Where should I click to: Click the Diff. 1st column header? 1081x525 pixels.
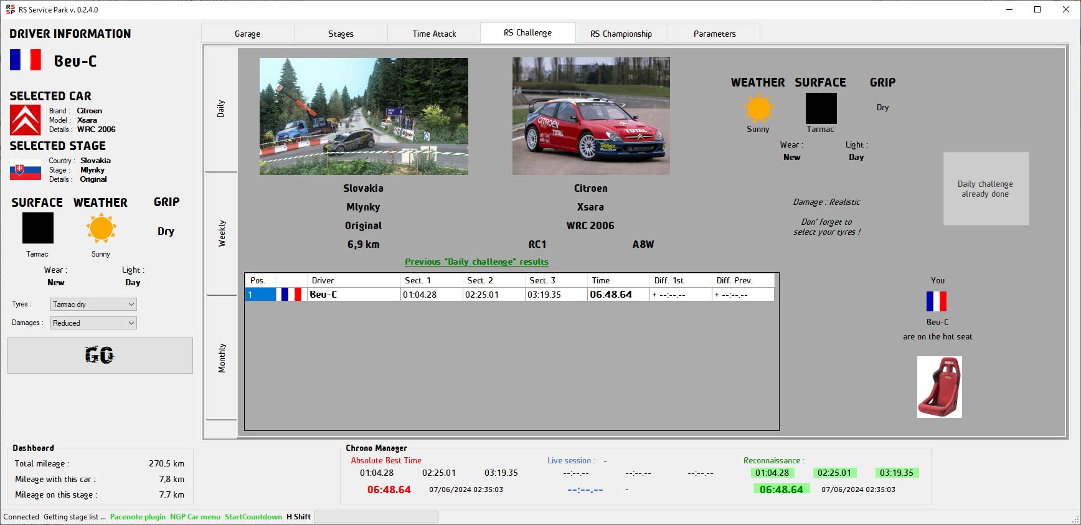click(x=681, y=280)
